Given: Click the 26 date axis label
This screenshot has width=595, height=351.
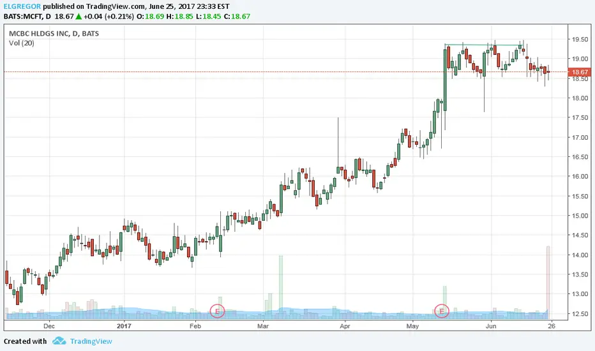Looking at the screenshot, I should (x=552, y=326).
